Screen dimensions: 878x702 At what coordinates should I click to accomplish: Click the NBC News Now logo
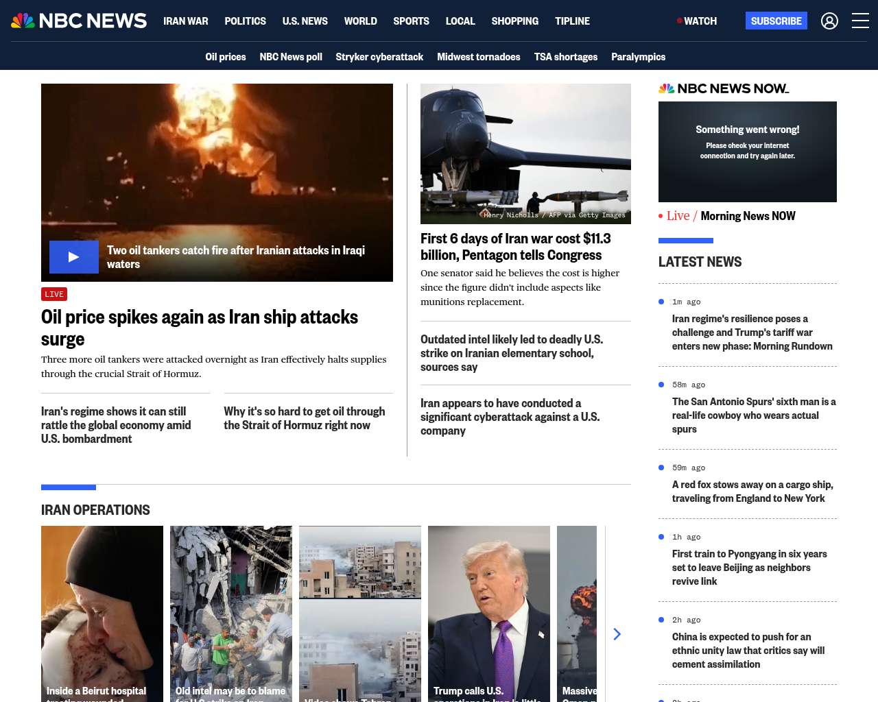[x=724, y=88]
